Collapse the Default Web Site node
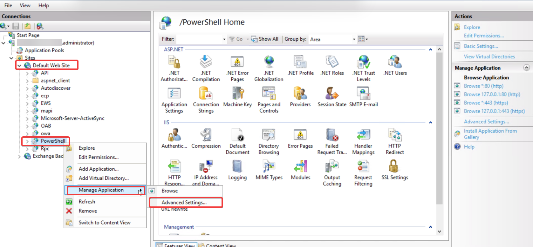The width and height of the screenshot is (533, 247). point(19,66)
